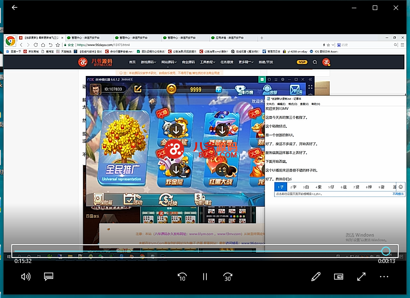Expand the 网站源码 navigation dropdown
The height and width of the screenshot is (298, 410).
(x=169, y=62)
